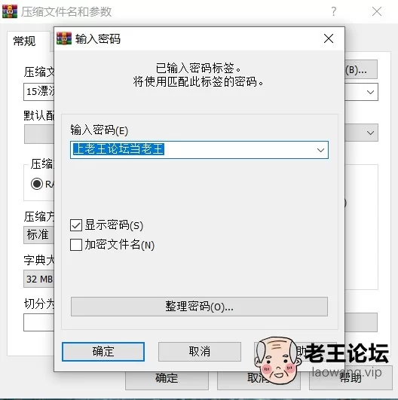Click the password input field text
398x400 pixels.
tap(118, 149)
